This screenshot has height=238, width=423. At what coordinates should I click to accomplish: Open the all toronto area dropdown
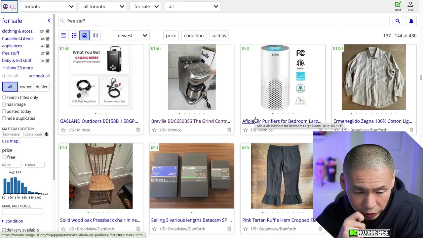tap(103, 6)
